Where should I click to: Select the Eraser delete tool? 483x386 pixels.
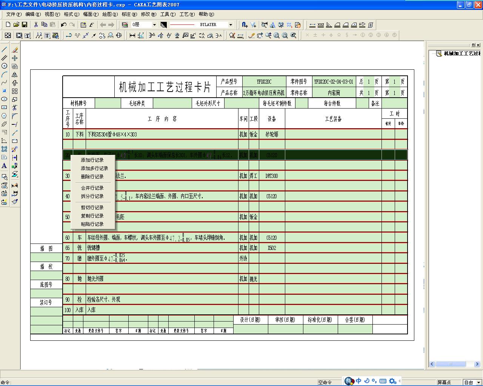(x=15, y=50)
